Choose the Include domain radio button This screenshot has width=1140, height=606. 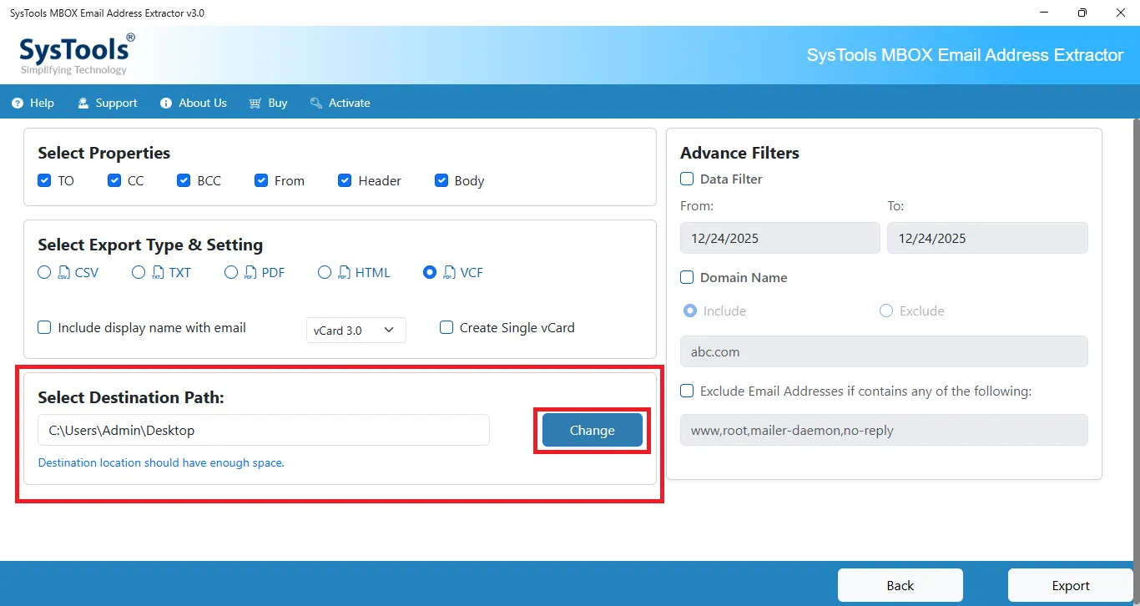[690, 311]
